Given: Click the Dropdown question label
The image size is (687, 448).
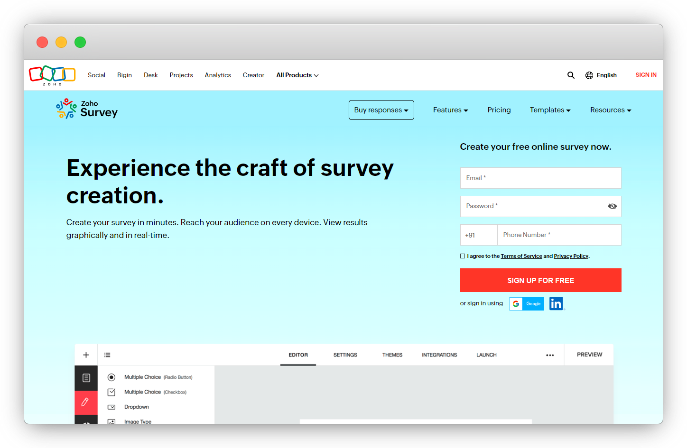Looking at the screenshot, I should coord(137,407).
